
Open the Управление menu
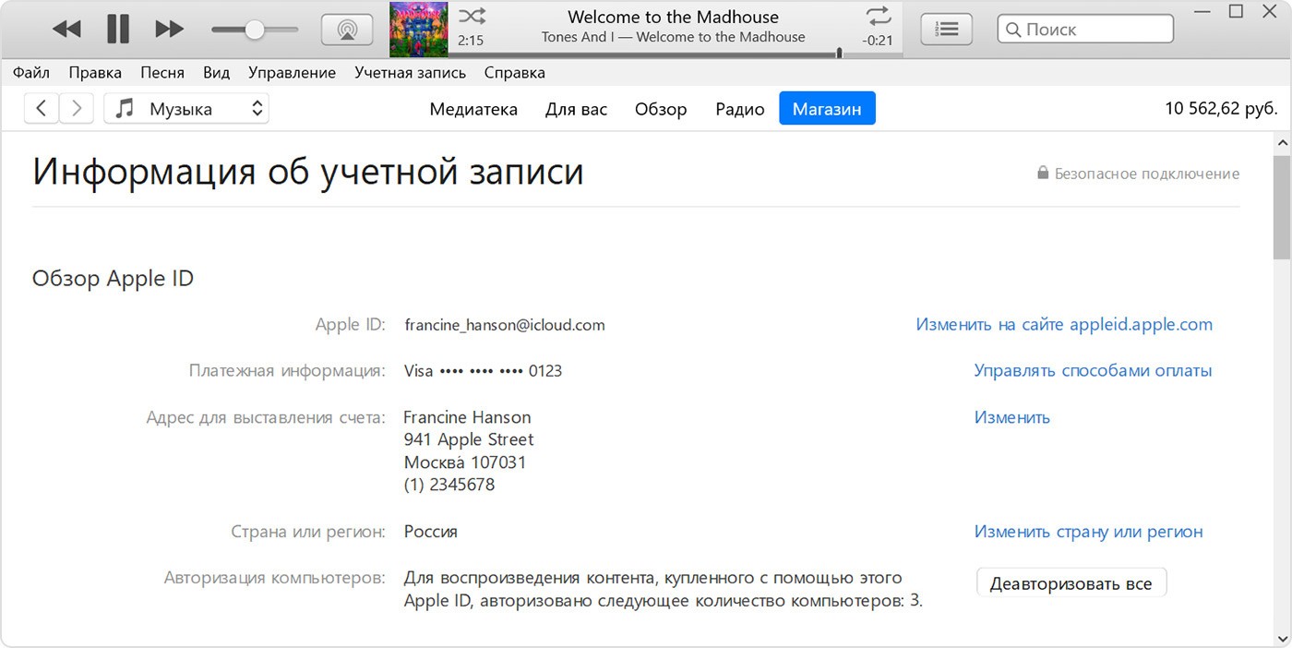[292, 72]
